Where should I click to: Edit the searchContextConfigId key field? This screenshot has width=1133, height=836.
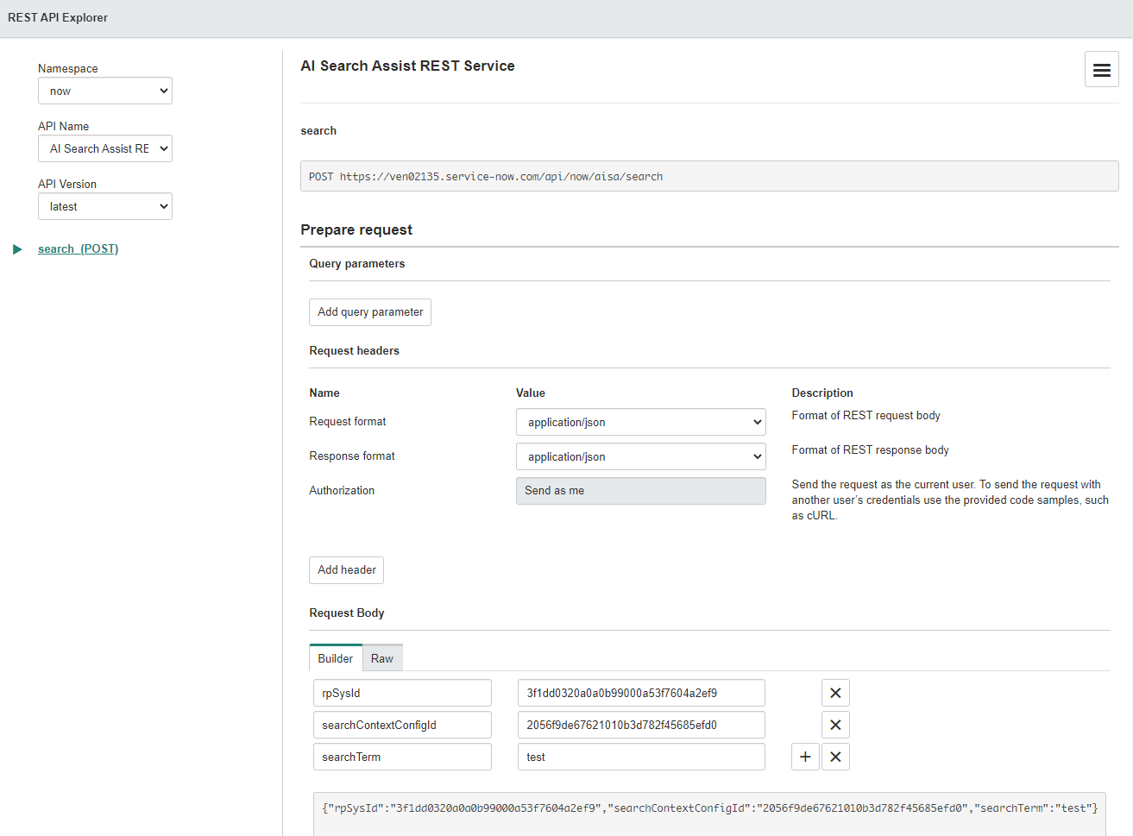(402, 725)
